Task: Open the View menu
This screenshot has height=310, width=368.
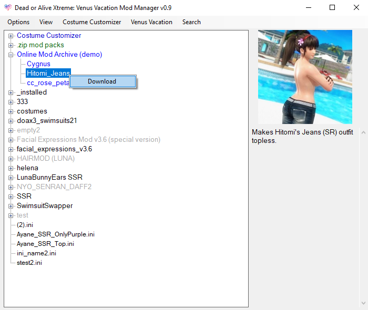Action: [46, 22]
